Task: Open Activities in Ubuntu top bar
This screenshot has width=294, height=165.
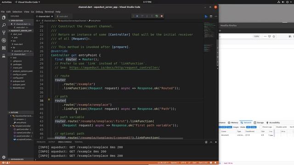Action: click(6, 2)
